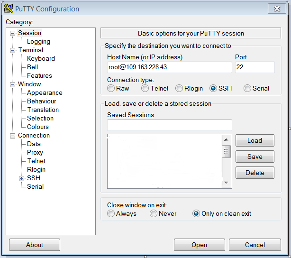Click the sessions list scrollbar thumb
Image resolution: width=291 pixels, height=258 pixels.
[226, 151]
